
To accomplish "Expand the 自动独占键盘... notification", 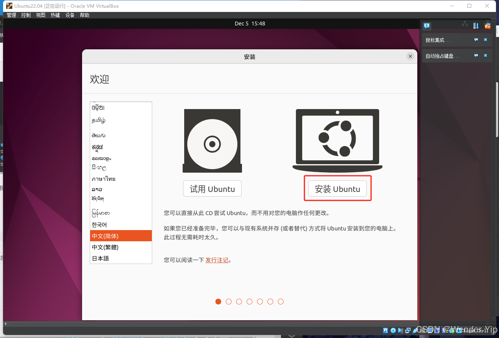I will (457, 56).
